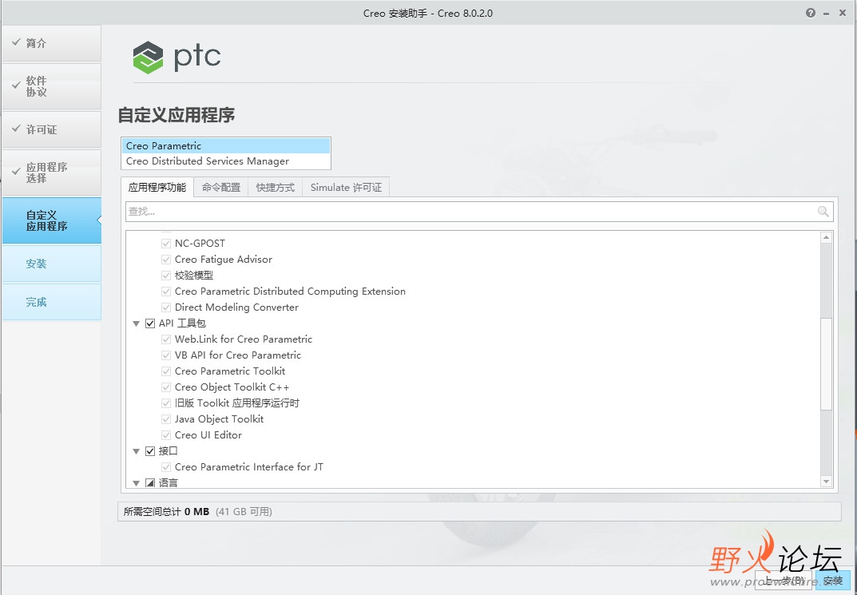This screenshot has width=857, height=595.
Task: Toggle Creo UI Editor checkbox
Action: click(x=166, y=435)
